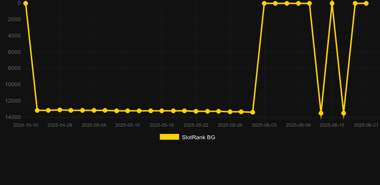Click the top data point above 2025-06-03
This screenshot has height=185, width=380.
[x=264, y=3]
